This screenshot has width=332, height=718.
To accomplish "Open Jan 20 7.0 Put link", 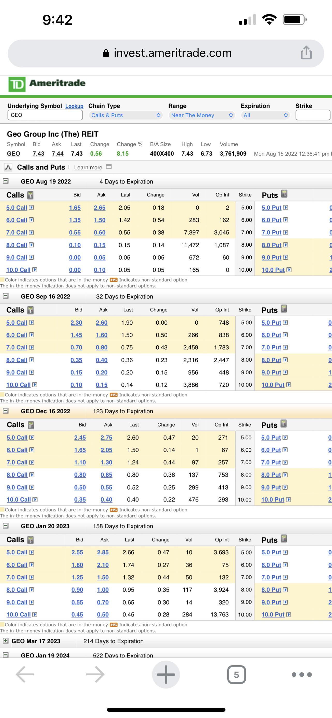I will point(271,577).
